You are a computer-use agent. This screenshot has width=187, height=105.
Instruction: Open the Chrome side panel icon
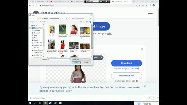(x=150, y=5)
